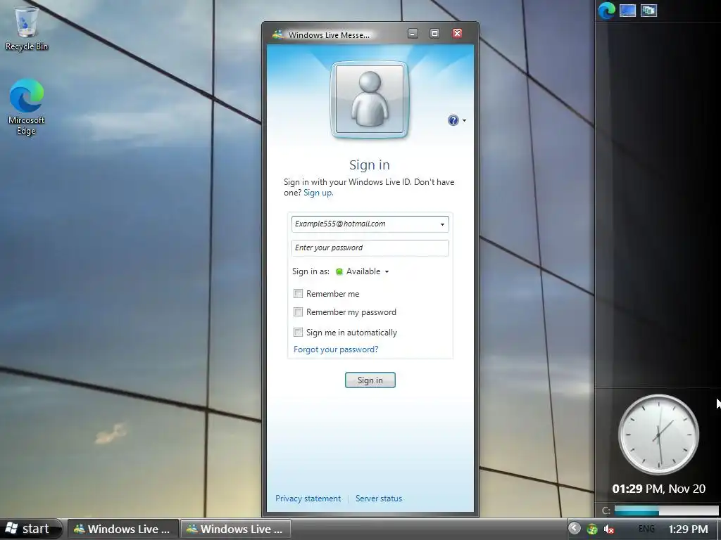Click the 1:29 PM taskbar clock
This screenshot has width=721, height=540.
click(x=688, y=529)
